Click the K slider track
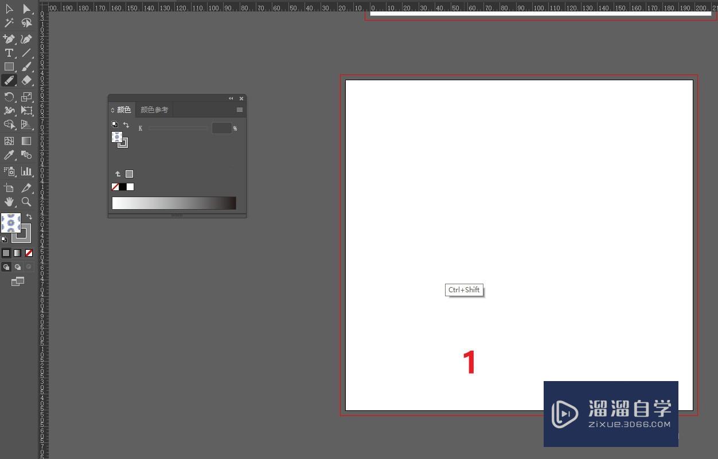This screenshot has height=459, width=718. click(x=178, y=128)
